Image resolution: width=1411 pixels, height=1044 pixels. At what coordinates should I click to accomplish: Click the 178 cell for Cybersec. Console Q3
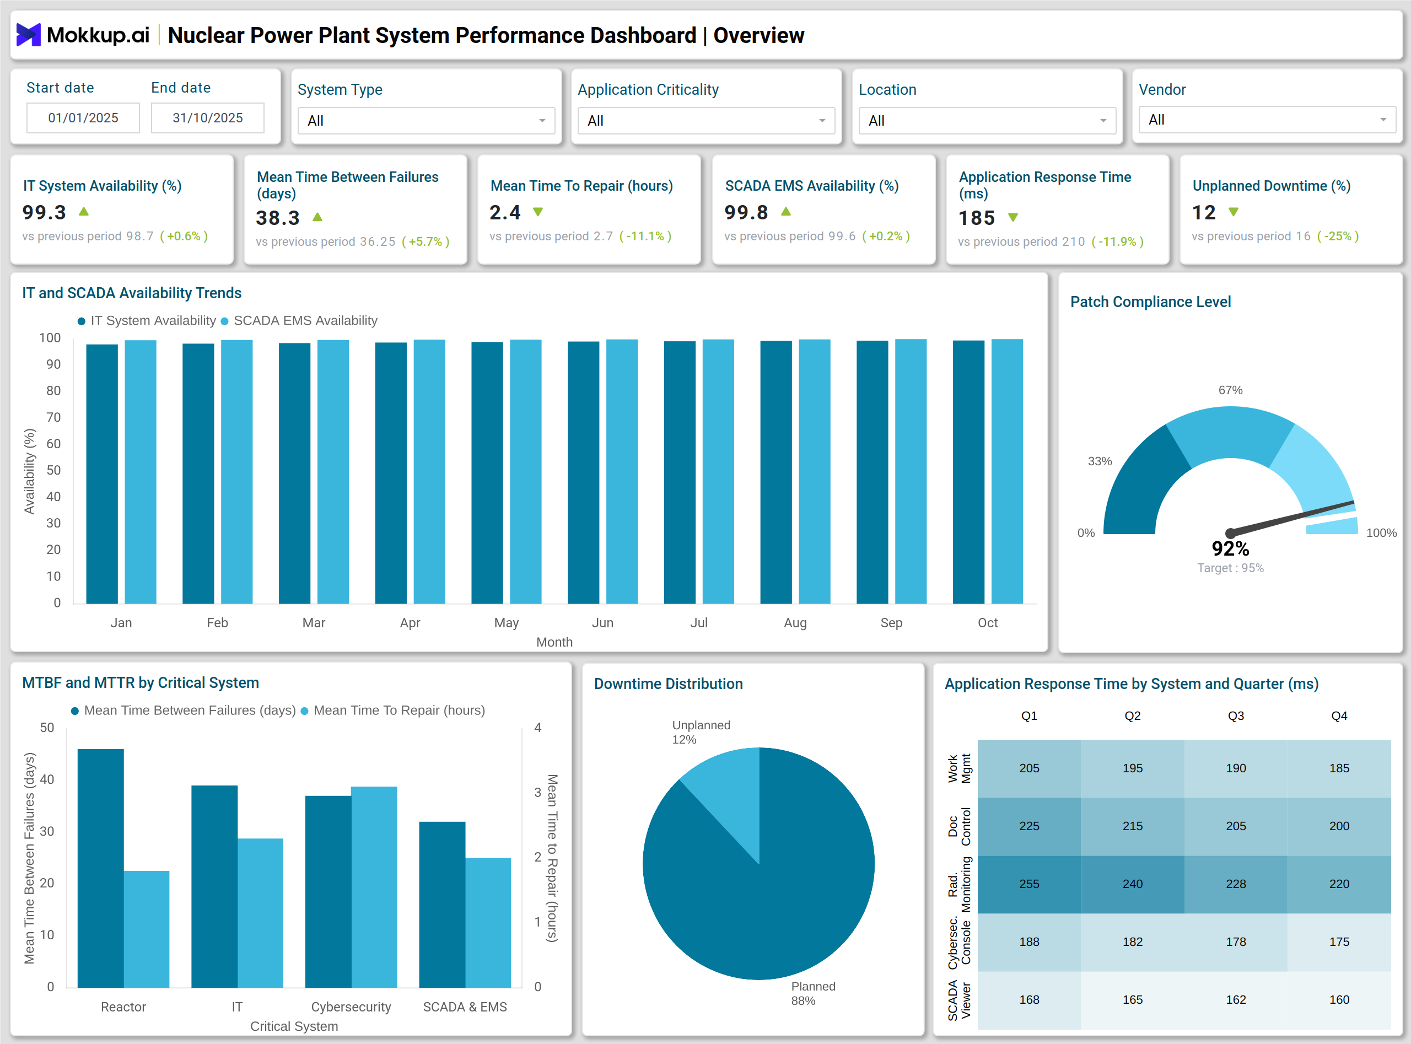pos(1236,941)
